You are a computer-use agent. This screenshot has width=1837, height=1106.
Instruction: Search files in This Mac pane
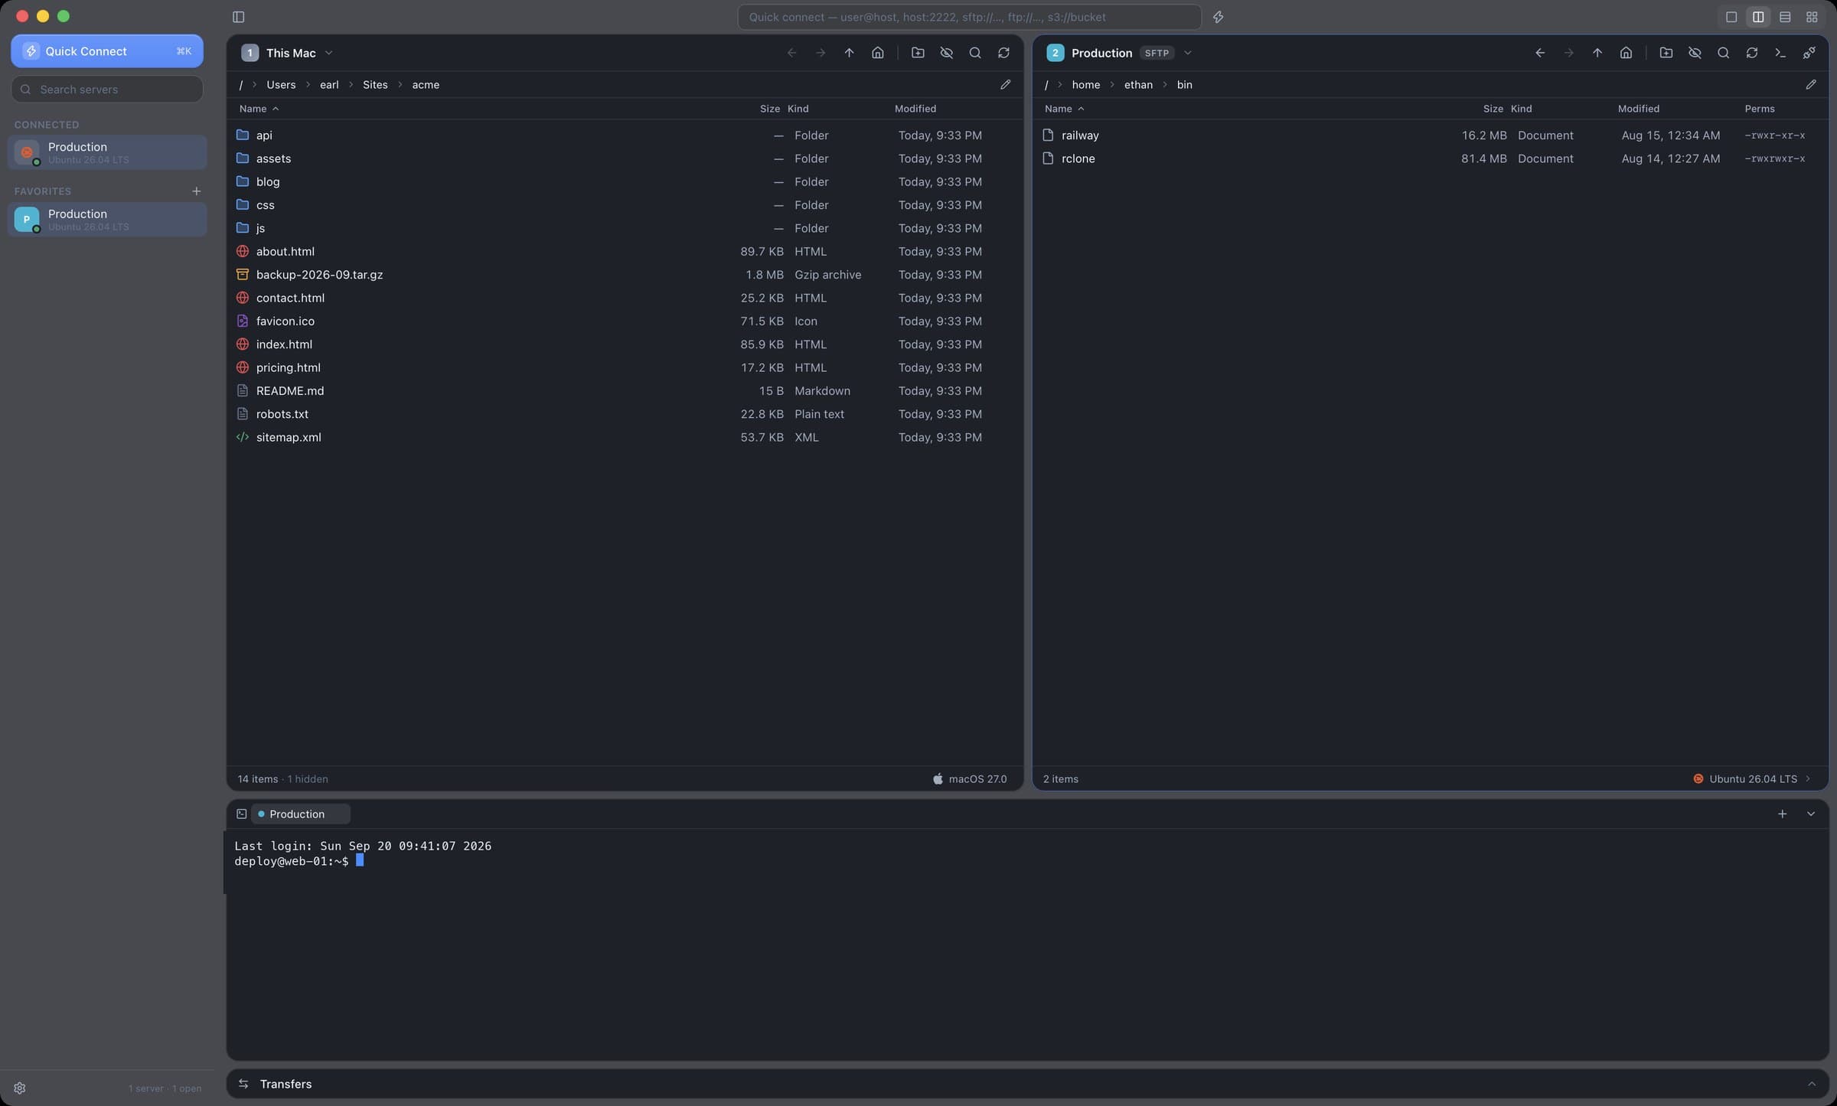point(974,53)
